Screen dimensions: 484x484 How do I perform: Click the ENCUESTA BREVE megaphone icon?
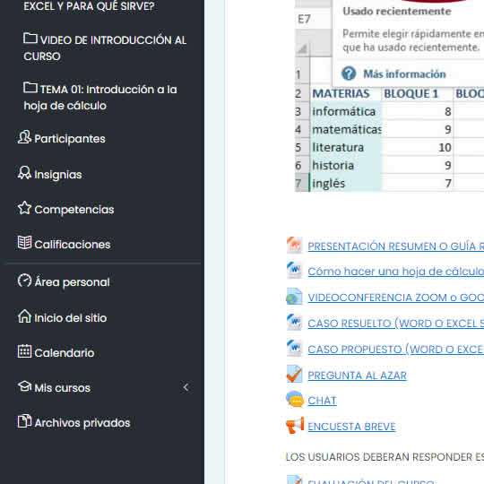[x=295, y=426]
